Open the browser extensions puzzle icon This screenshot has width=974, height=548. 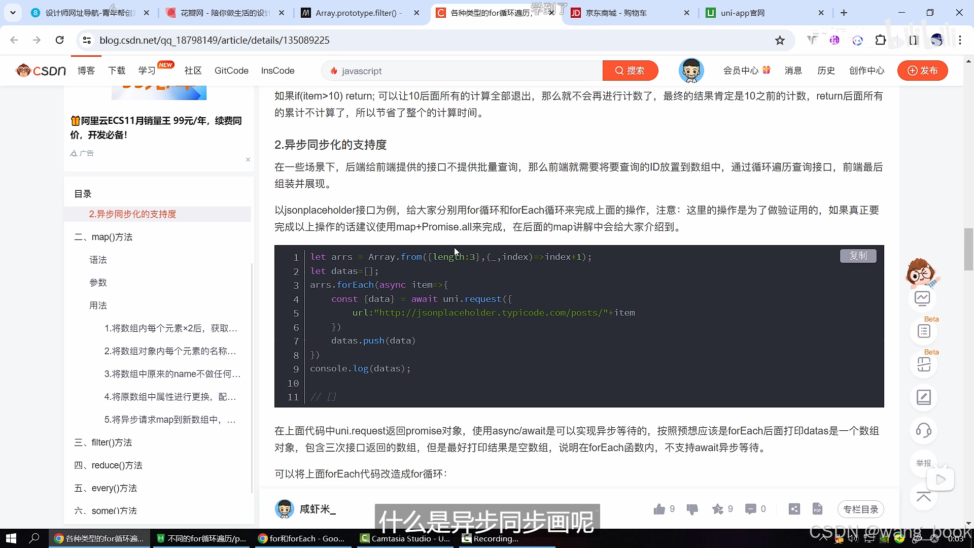click(881, 40)
